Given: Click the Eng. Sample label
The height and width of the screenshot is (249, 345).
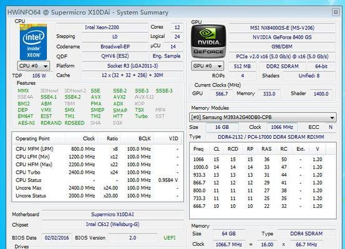Looking at the screenshot, I should pyautogui.click(x=167, y=56).
